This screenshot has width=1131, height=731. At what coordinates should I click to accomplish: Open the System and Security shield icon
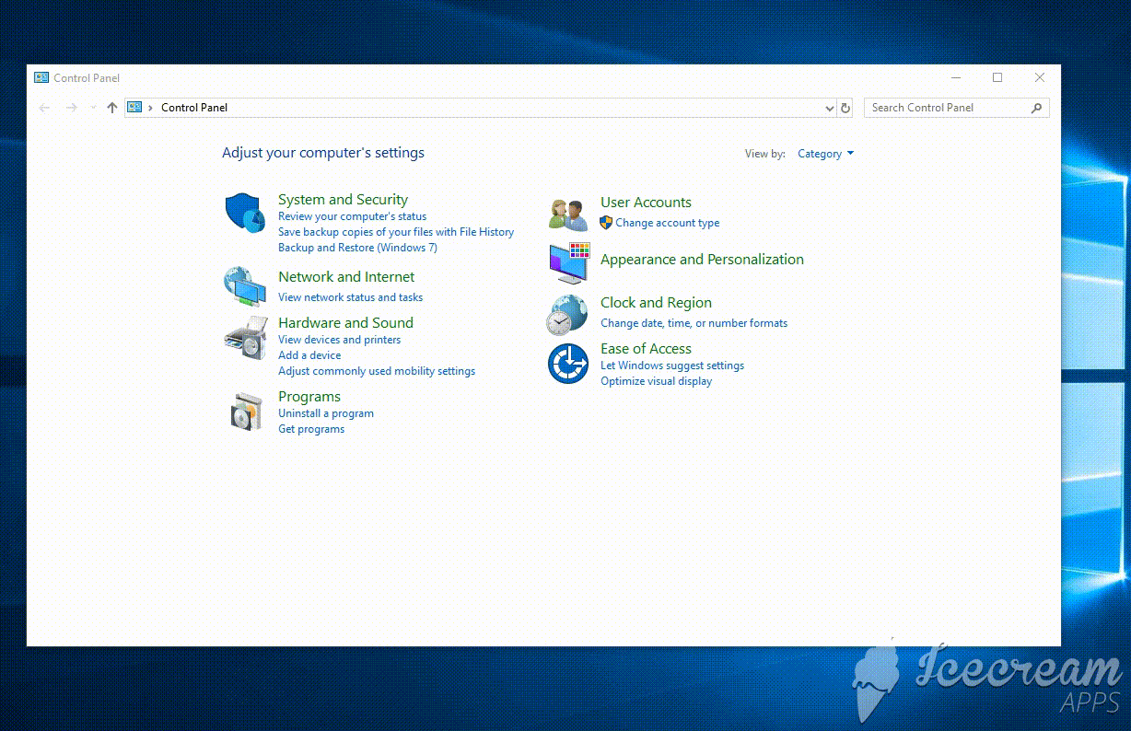pyautogui.click(x=245, y=214)
